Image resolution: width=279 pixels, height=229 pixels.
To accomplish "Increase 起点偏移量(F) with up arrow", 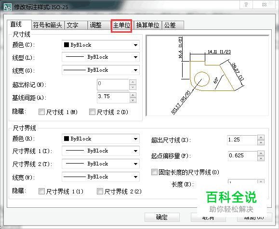I will [261, 153].
